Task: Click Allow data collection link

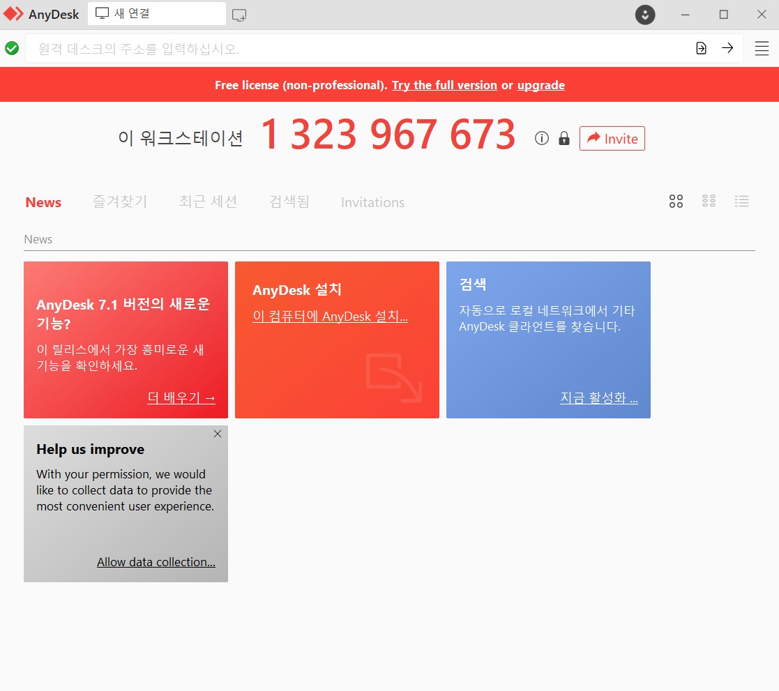Action: [156, 562]
